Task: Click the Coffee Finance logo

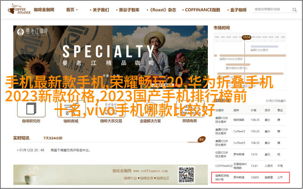Action: pos(19,9)
